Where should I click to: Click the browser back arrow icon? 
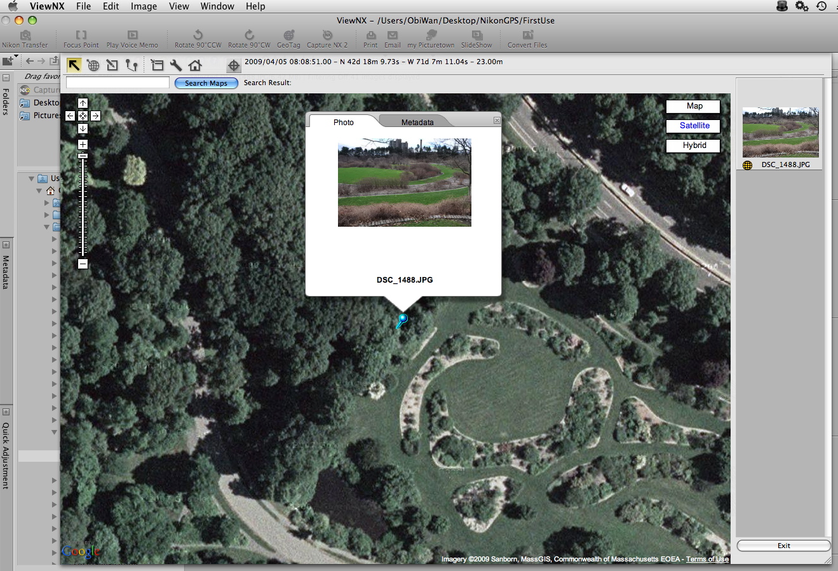30,61
